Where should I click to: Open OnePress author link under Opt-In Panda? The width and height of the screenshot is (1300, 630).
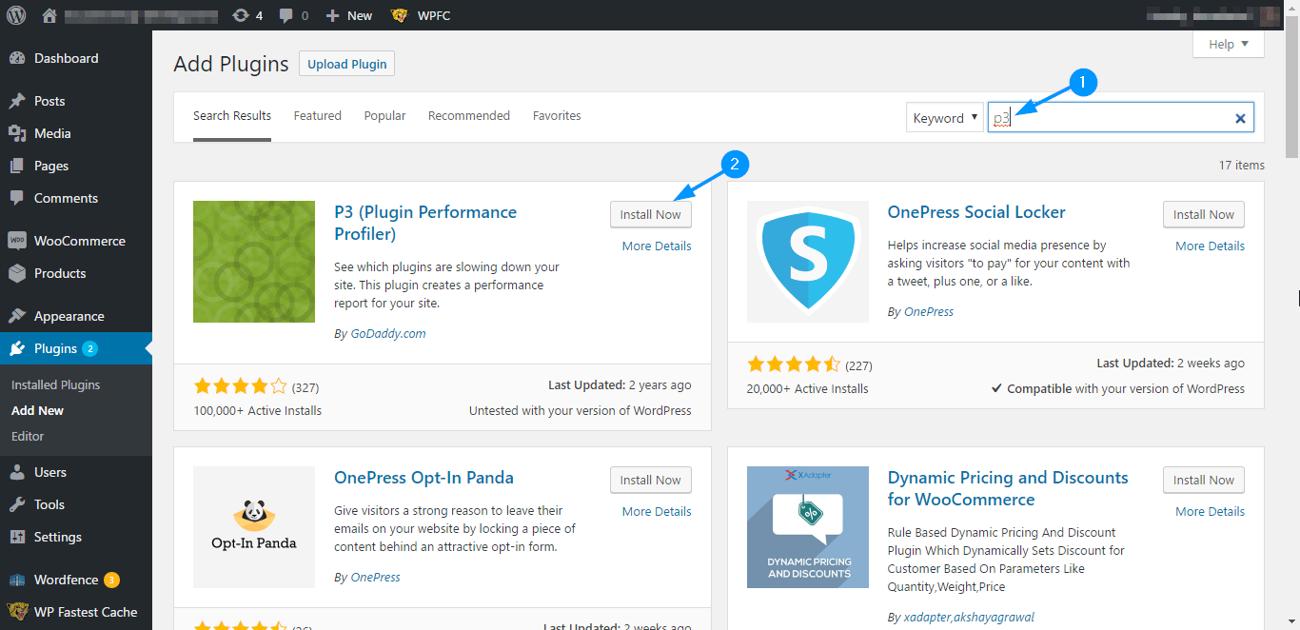point(375,578)
